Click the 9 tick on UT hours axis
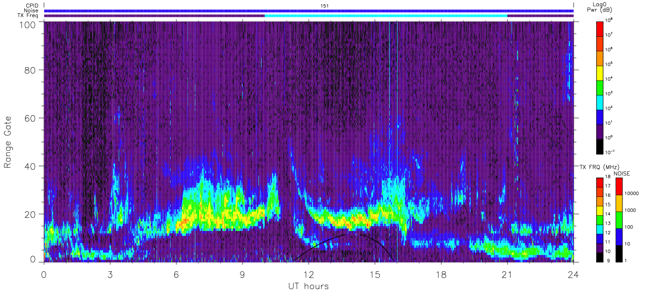This screenshot has height=297, width=645. (243, 274)
